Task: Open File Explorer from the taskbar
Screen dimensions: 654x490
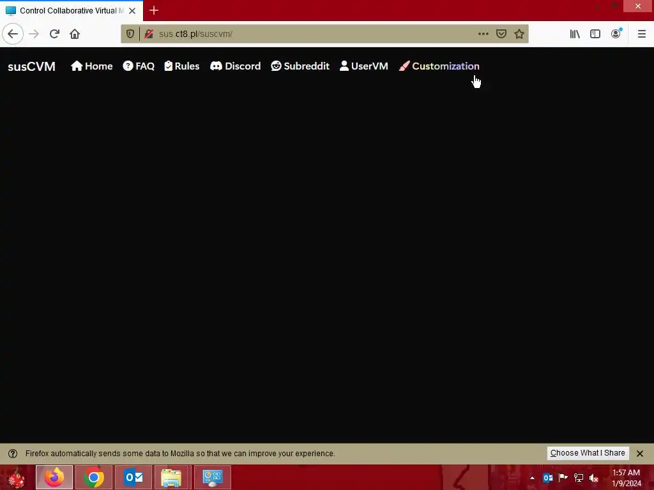Action: pyautogui.click(x=171, y=477)
